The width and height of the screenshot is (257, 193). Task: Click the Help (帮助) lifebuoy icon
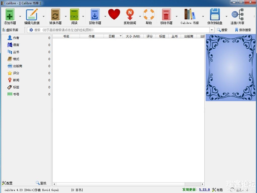pos(149,14)
